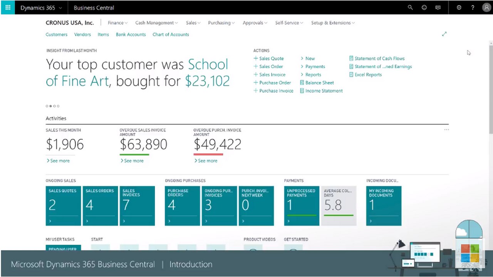493x277 pixels.
Task: Open the app launcher waffle icon
Action: 8,7
